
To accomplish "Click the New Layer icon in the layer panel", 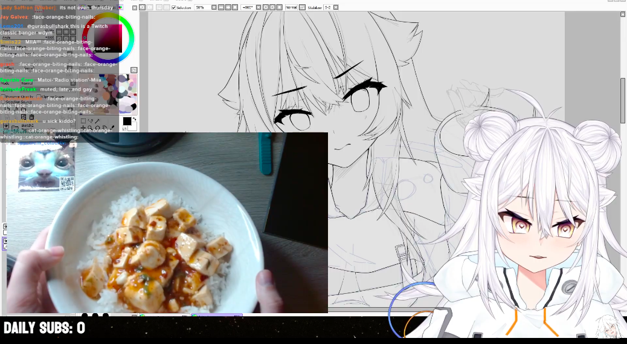I will point(7,109).
